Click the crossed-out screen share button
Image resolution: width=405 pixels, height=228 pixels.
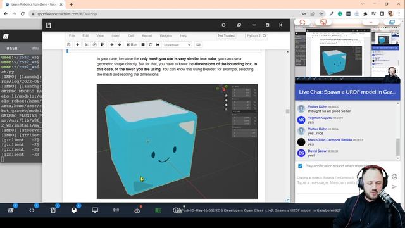[x=323, y=22]
